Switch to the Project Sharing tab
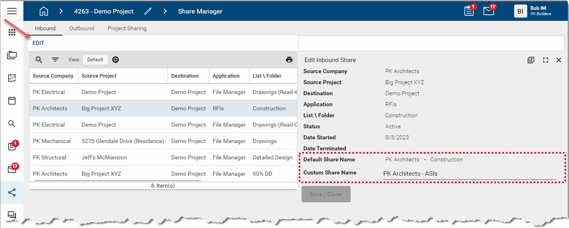The height and width of the screenshot is (228, 569). (127, 28)
